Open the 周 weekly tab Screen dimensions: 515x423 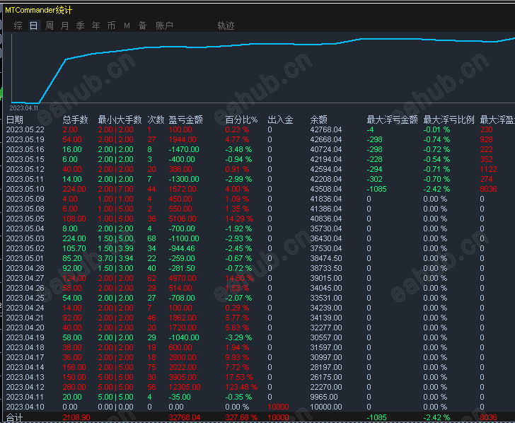point(50,25)
